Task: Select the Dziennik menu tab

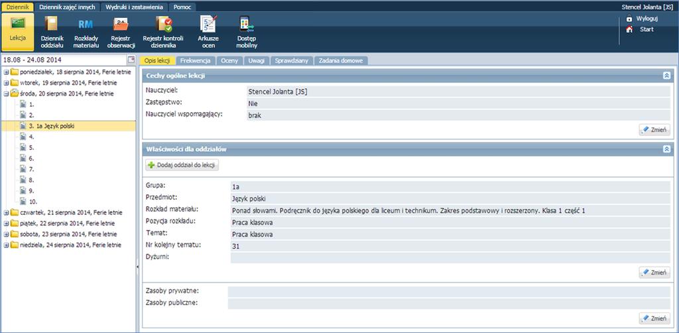Action: tap(18, 7)
